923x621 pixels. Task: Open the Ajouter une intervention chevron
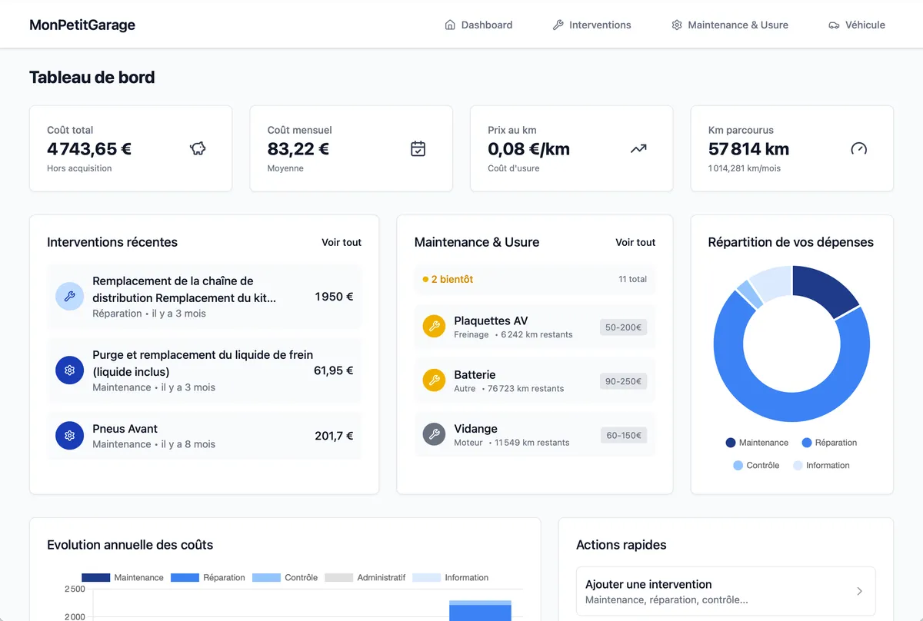pyautogui.click(x=859, y=591)
